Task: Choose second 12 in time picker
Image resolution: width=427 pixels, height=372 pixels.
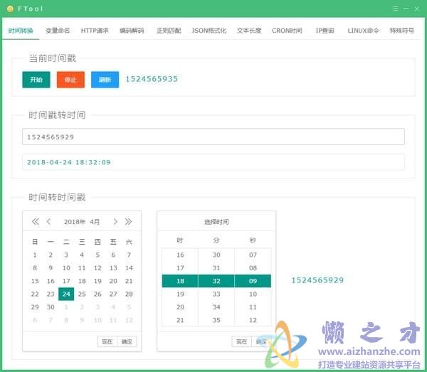Action: coord(253,320)
